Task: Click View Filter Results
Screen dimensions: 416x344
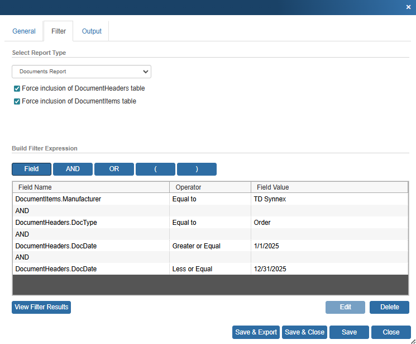Action: (41, 307)
